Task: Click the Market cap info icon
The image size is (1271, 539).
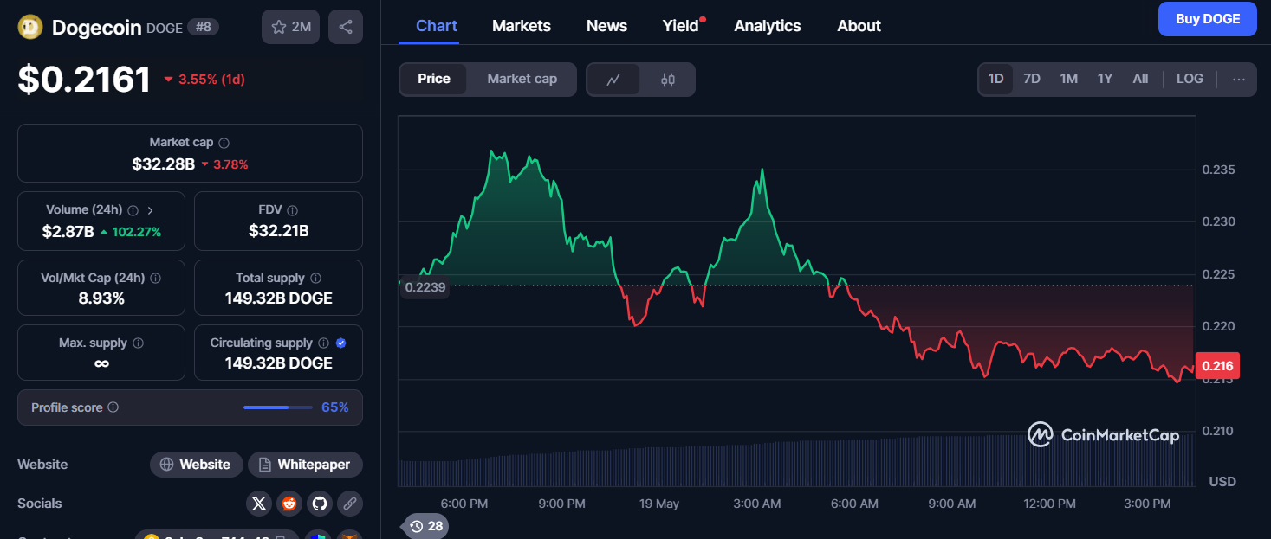Action: (224, 143)
